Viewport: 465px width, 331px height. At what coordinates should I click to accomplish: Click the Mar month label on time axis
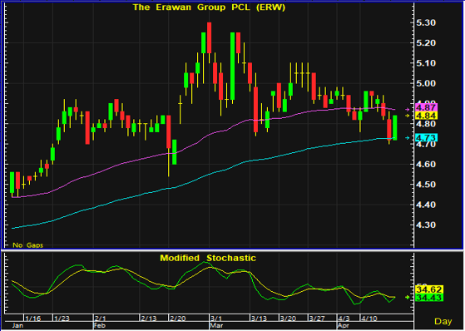pyautogui.click(x=216, y=326)
